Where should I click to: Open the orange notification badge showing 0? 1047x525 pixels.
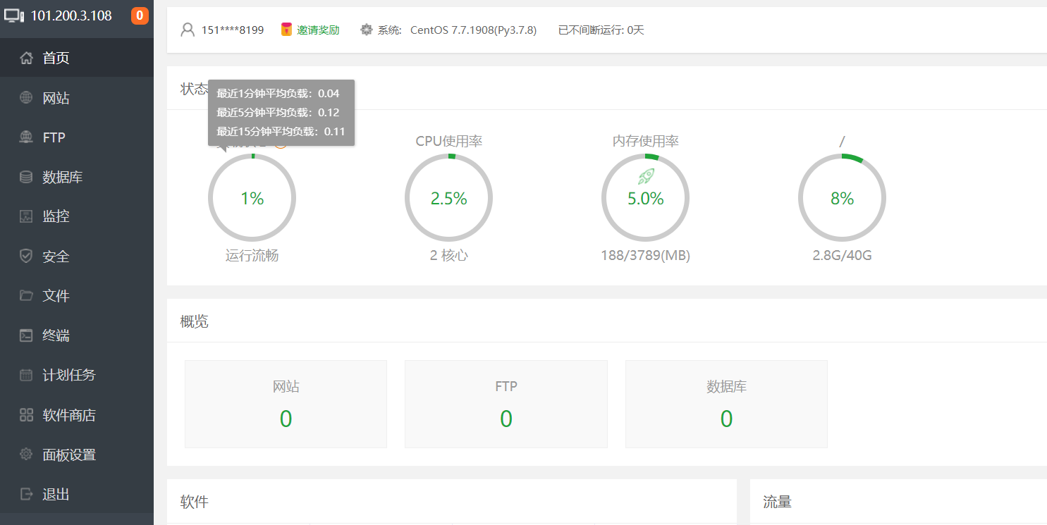click(140, 16)
